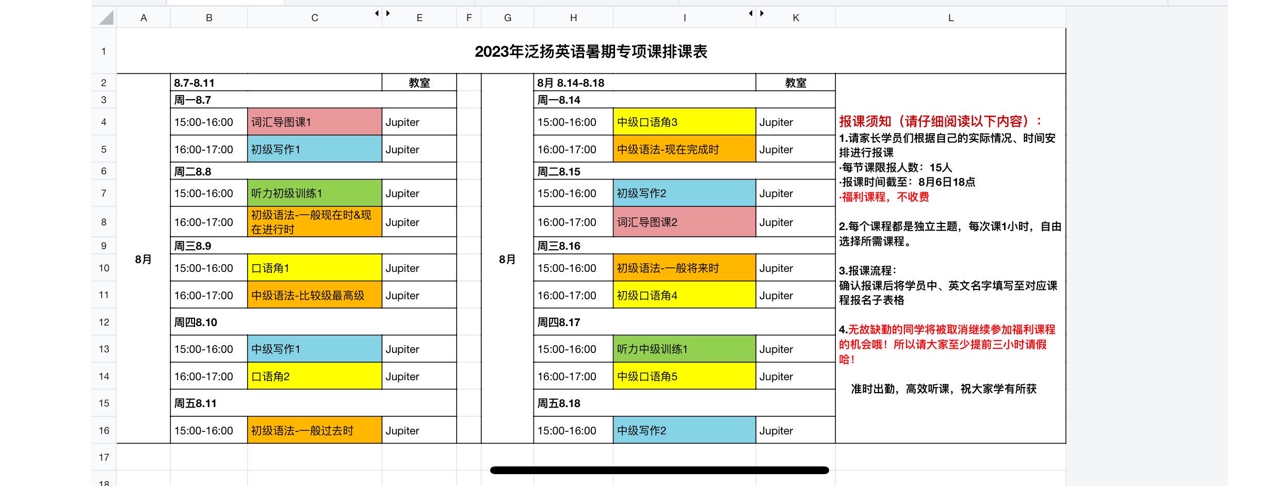Click the 准时出勤，高效听课 closing line
1277x486 pixels.
pyautogui.click(x=944, y=388)
